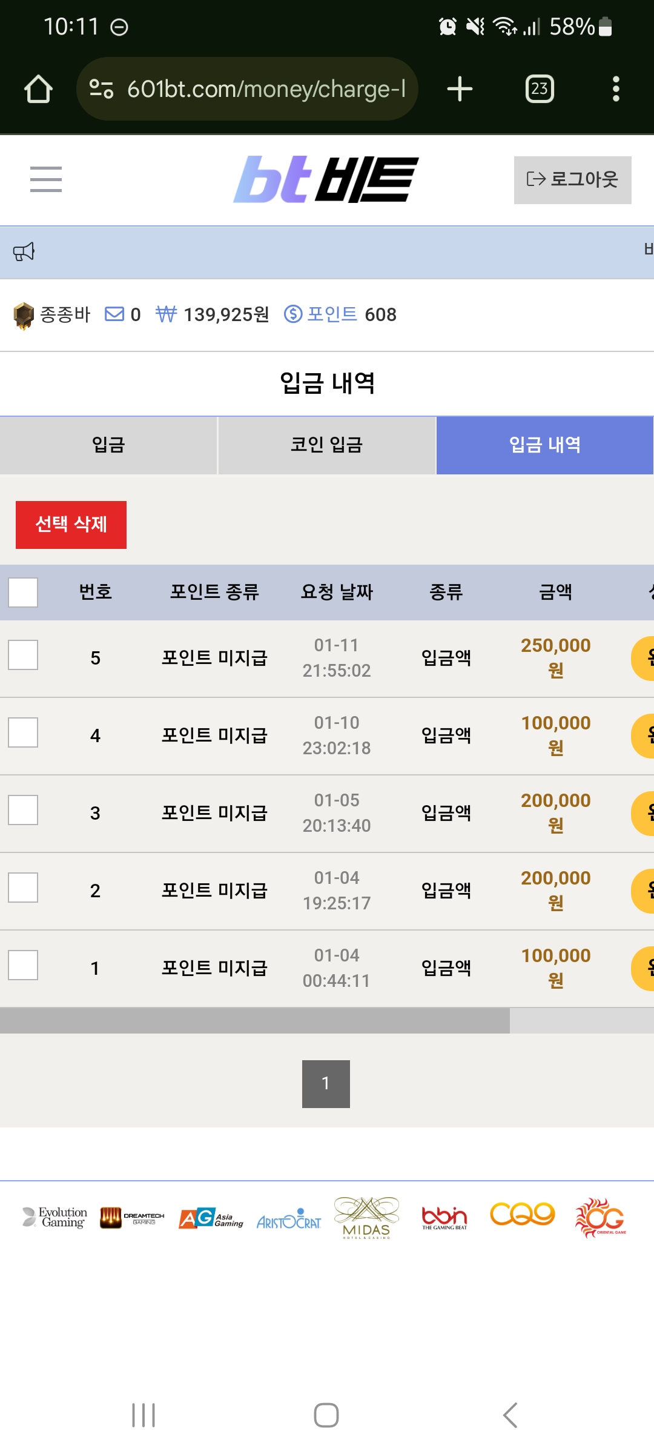Check the box for deposit row 3

[23, 810]
